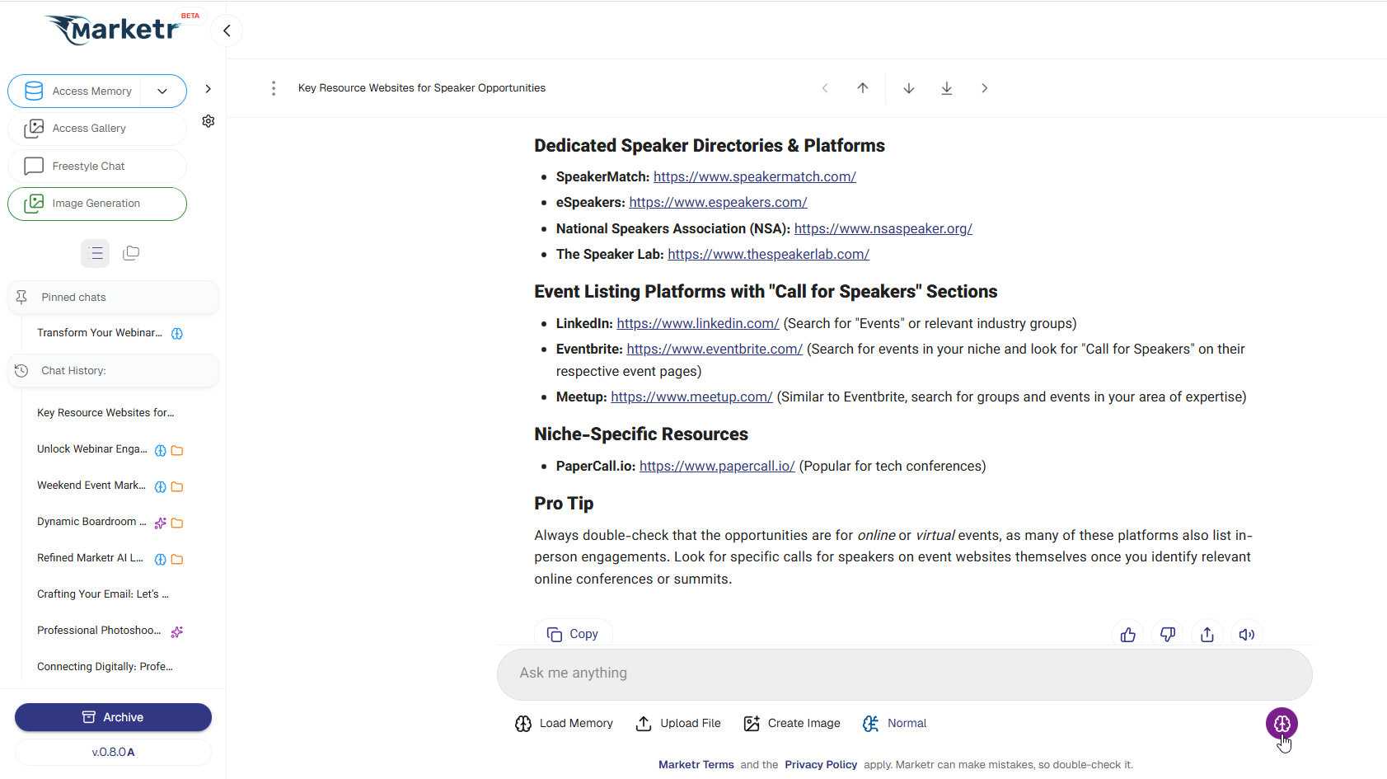The height and width of the screenshot is (779, 1387).
Task: Click folder icon beside Unlock Webinar Enga...
Action: click(x=177, y=451)
